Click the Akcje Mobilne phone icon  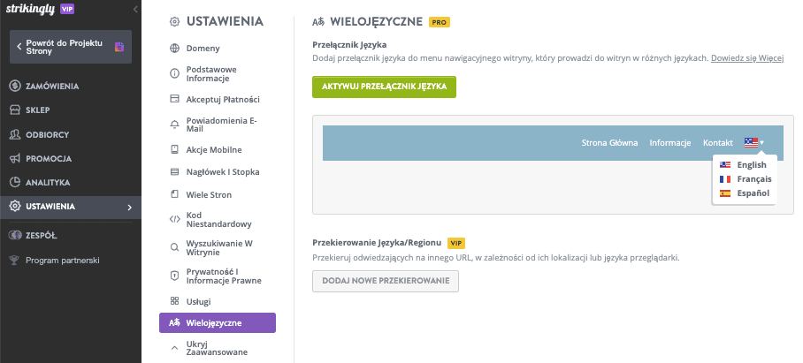174,150
